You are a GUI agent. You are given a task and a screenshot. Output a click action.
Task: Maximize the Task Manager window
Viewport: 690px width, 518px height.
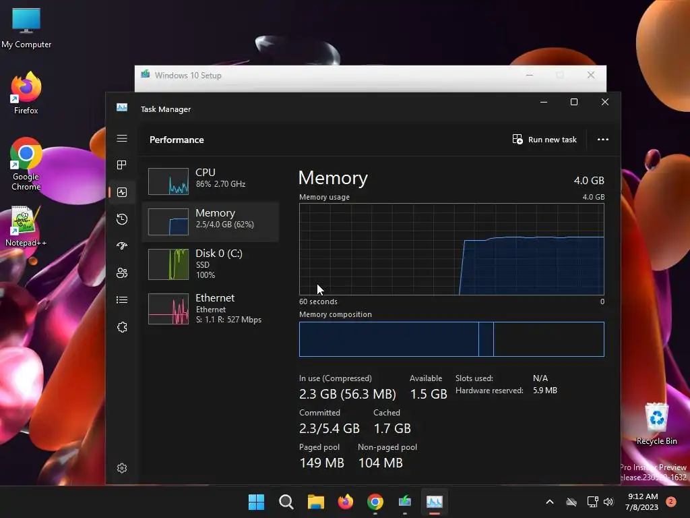[x=574, y=103]
